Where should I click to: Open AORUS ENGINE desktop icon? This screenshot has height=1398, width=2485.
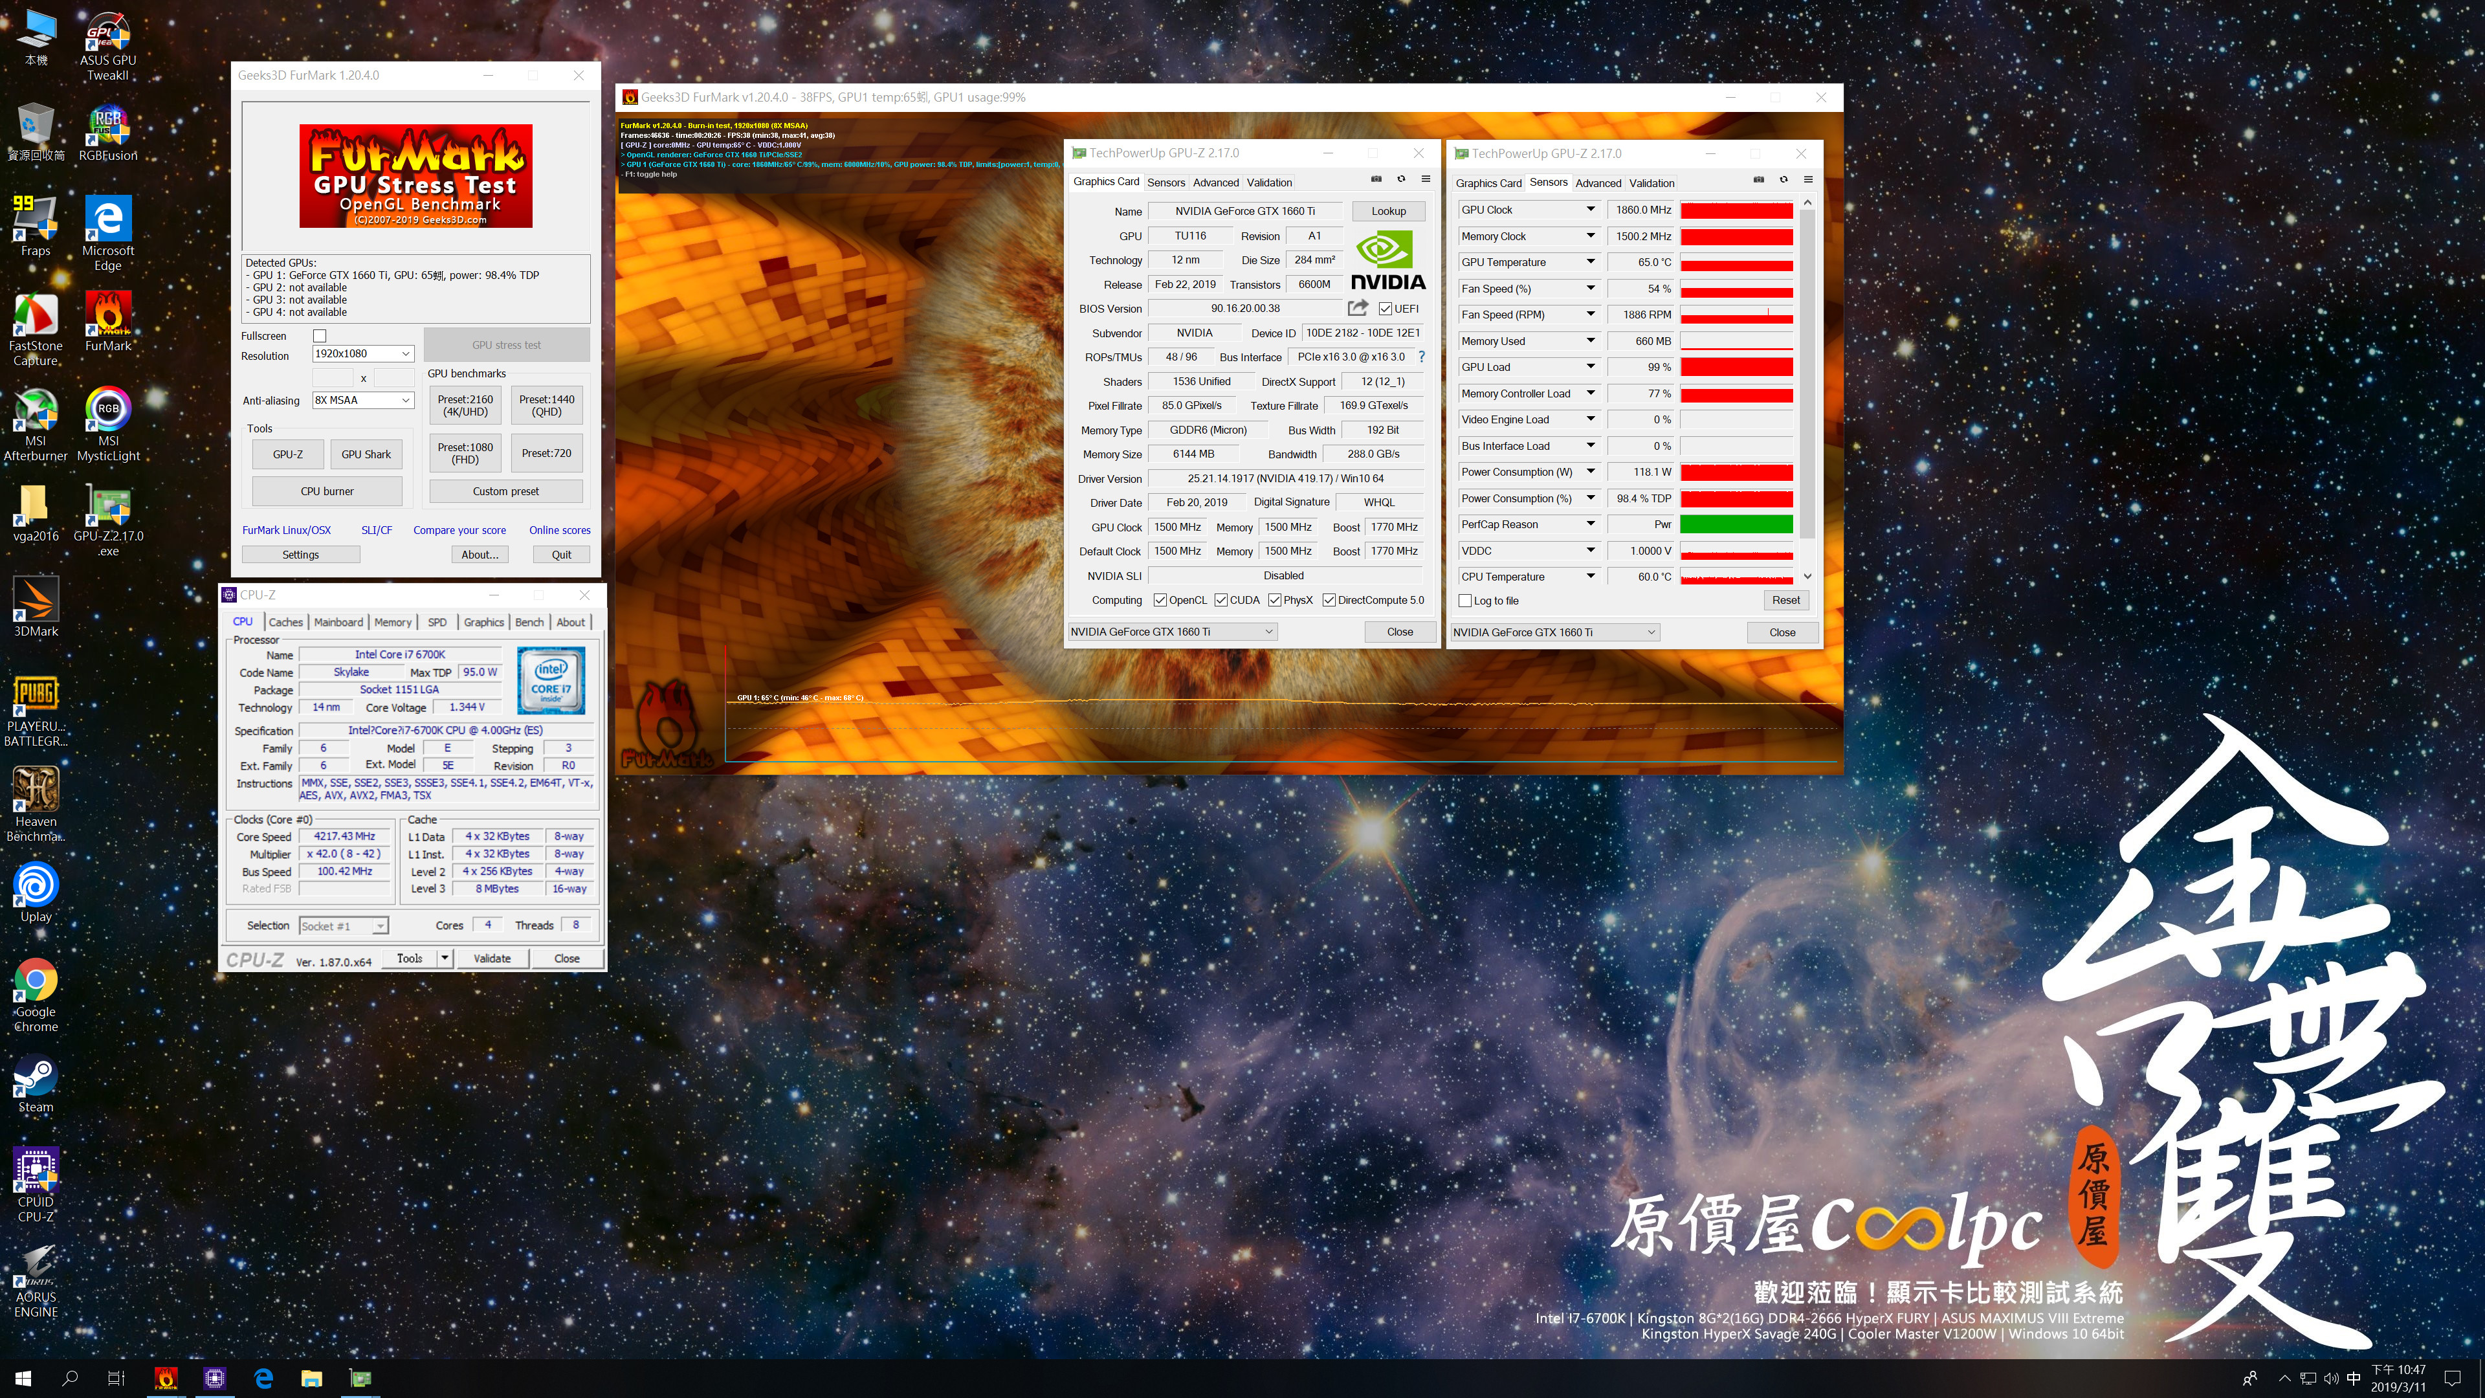pyautogui.click(x=36, y=1281)
